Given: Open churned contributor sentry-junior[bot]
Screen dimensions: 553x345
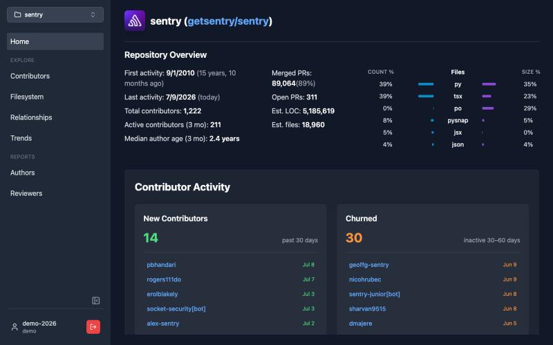Looking at the screenshot, I should pyautogui.click(x=374, y=295).
